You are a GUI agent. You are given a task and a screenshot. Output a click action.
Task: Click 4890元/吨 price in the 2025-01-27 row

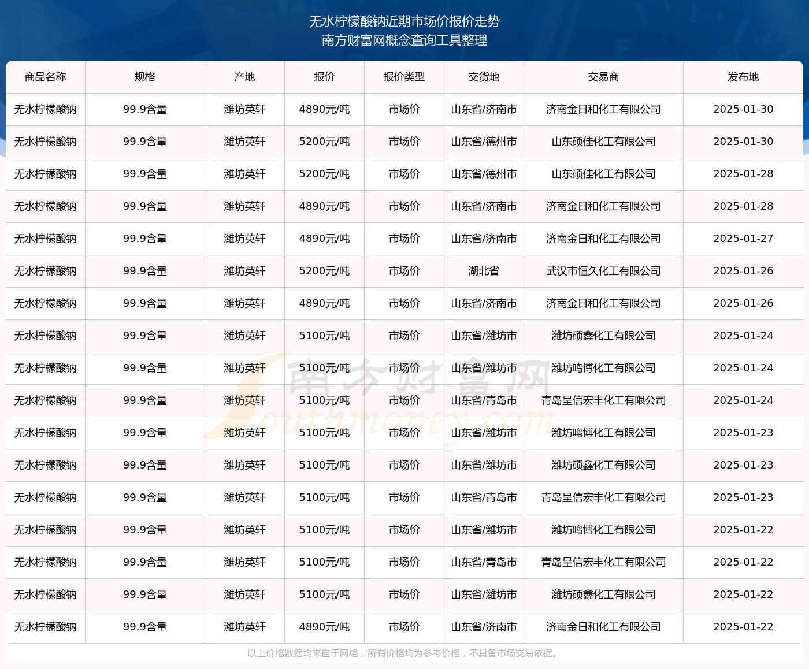coord(324,239)
